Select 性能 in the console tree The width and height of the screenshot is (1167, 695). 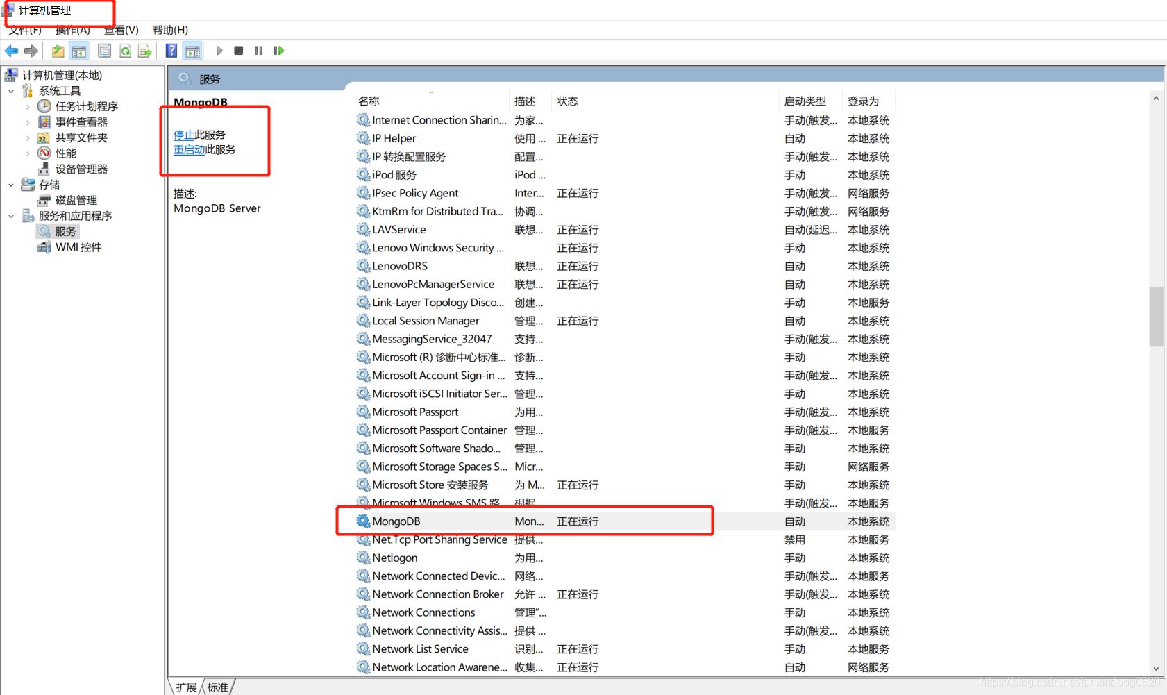[66, 153]
